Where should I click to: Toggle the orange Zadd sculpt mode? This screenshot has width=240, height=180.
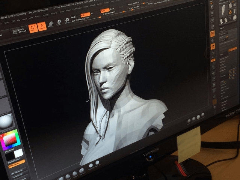105,10
